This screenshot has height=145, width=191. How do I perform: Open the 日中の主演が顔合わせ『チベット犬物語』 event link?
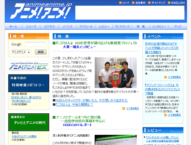[162, 48]
